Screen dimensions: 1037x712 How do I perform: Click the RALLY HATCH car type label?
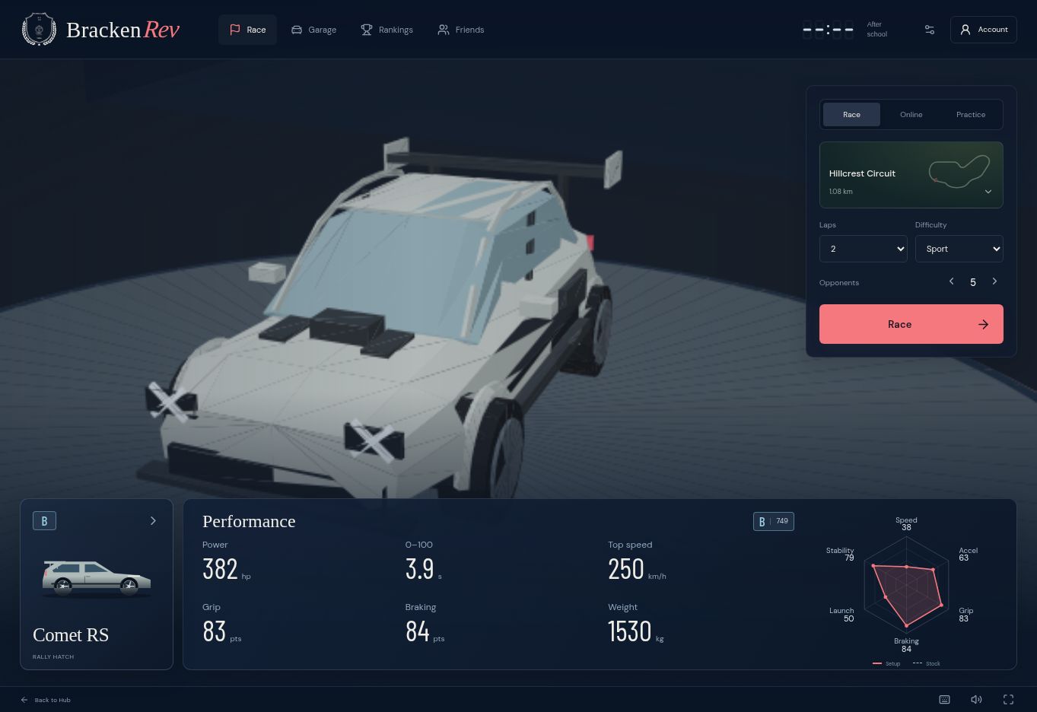tap(53, 656)
